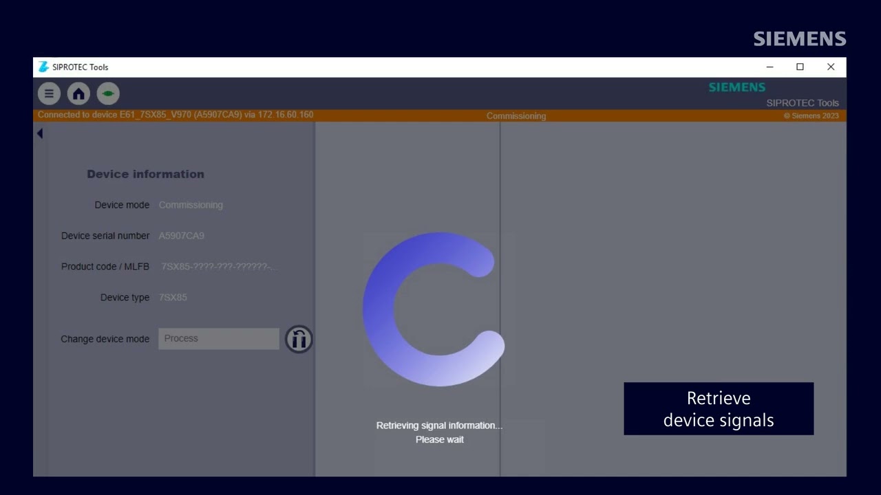Click the Device serial number value A5907CA9
881x495 pixels.
point(182,236)
